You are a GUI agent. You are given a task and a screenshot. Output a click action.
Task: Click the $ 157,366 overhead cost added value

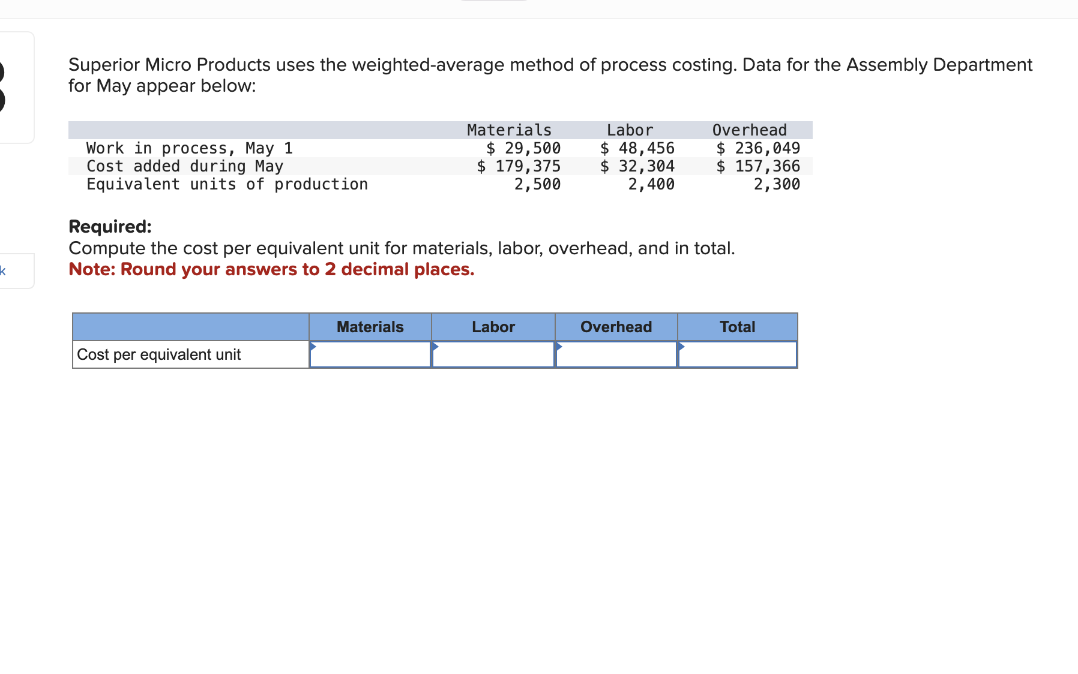(758, 166)
